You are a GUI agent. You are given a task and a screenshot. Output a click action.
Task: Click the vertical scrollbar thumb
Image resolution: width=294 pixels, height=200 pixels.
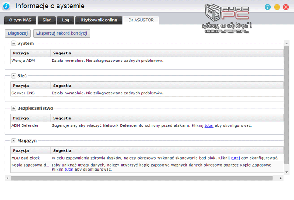coord(287,105)
